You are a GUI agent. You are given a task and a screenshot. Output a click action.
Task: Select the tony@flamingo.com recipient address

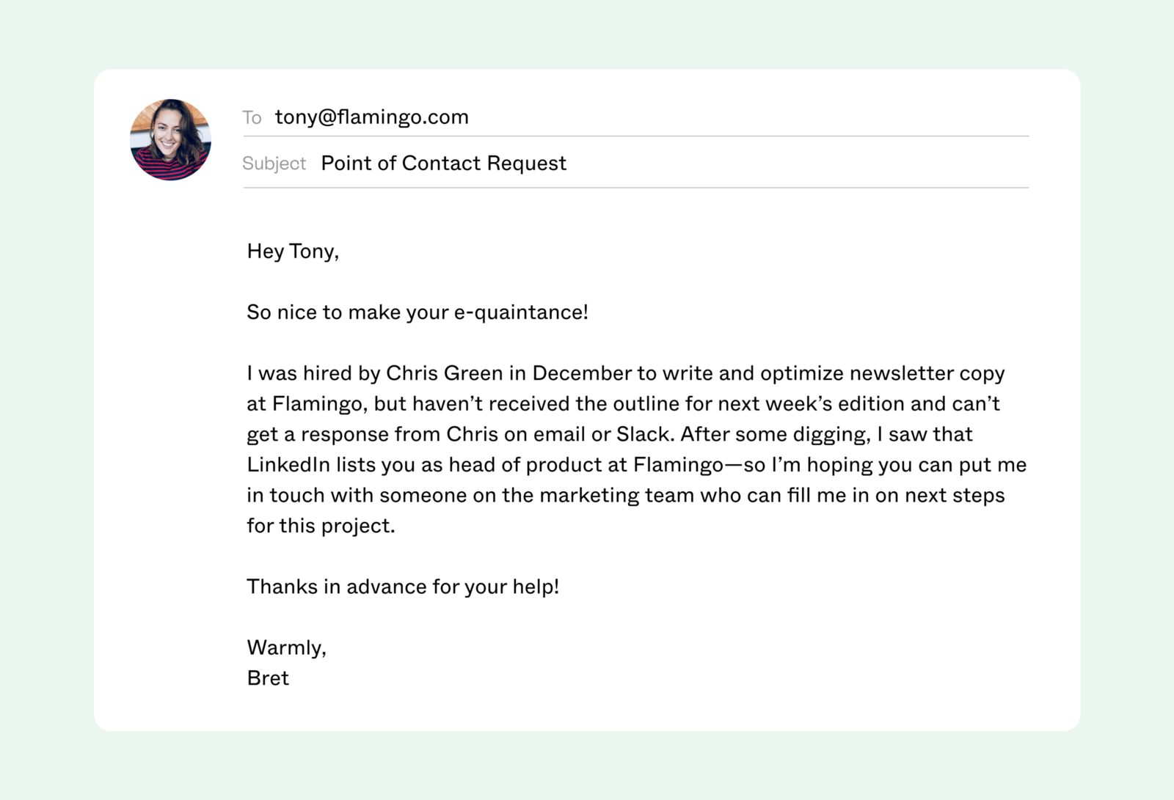[371, 117]
